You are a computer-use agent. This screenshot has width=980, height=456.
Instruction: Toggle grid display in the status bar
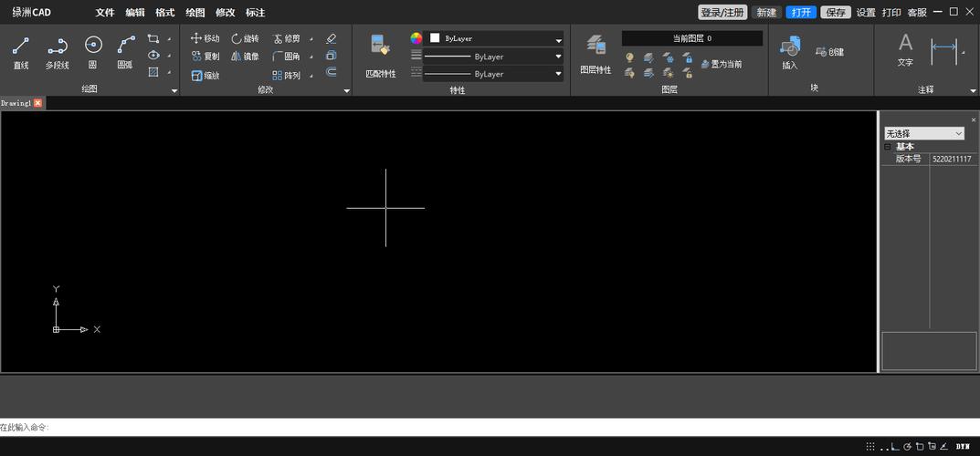[871, 447]
